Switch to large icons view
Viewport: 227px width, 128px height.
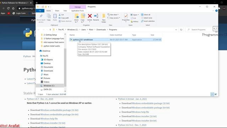(216, 94)
